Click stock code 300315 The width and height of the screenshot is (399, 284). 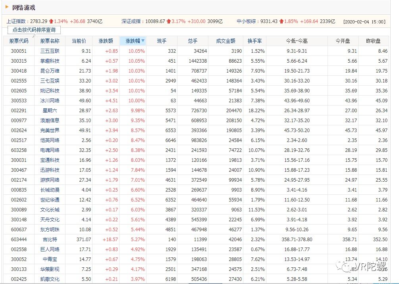[x=19, y=61]
